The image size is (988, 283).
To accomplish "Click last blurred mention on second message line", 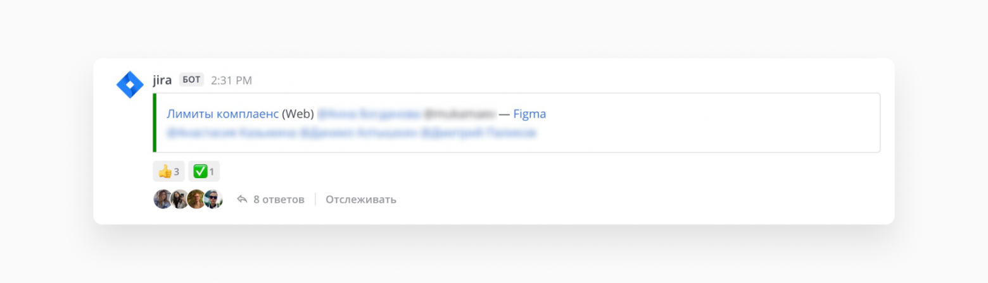I will pyautogui.click(x=479, y=133).
